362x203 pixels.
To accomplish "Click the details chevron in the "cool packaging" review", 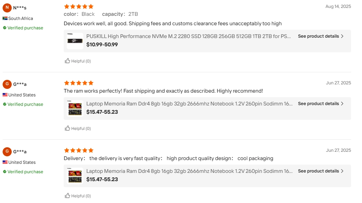I will 342,171.
